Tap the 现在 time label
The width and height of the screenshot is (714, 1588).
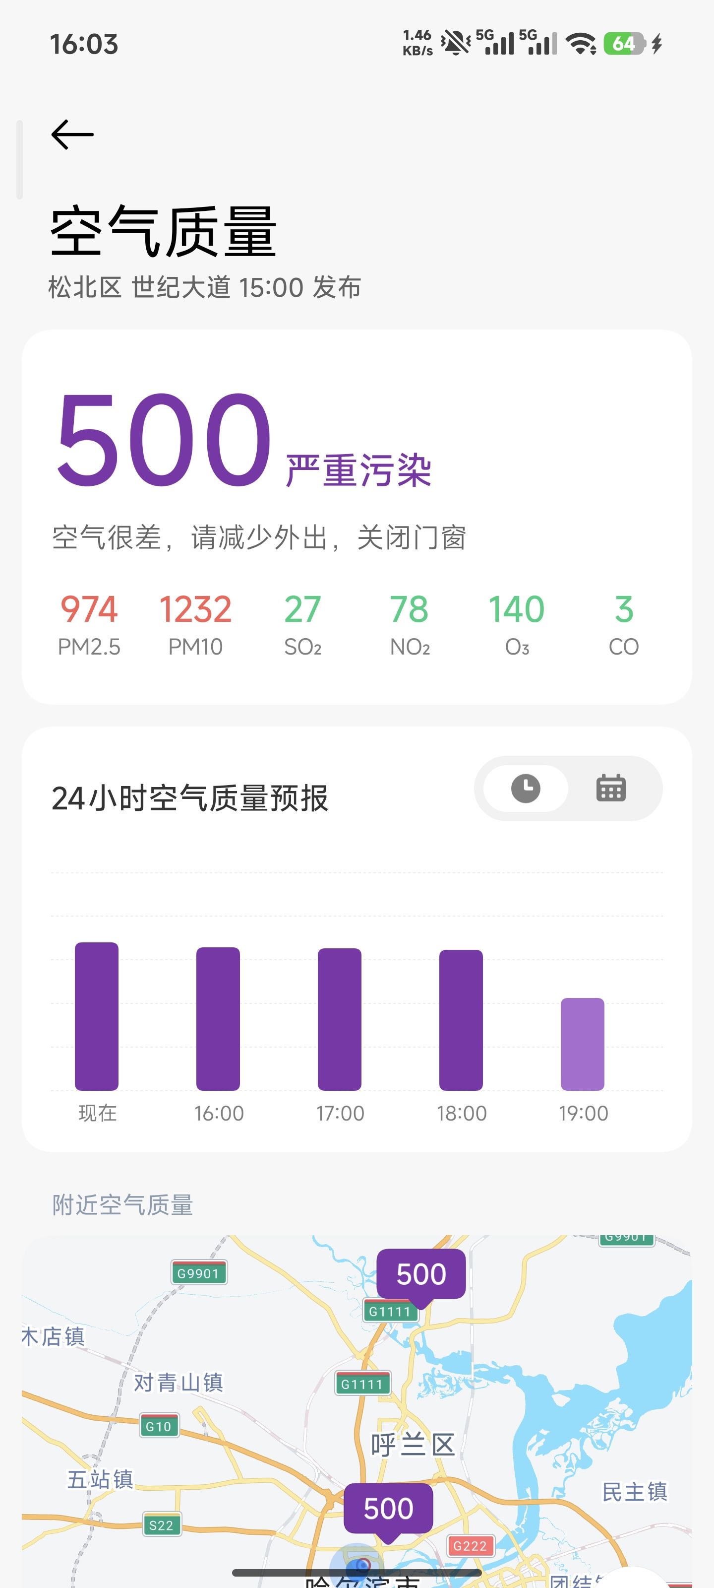[x=97, y=1113]
